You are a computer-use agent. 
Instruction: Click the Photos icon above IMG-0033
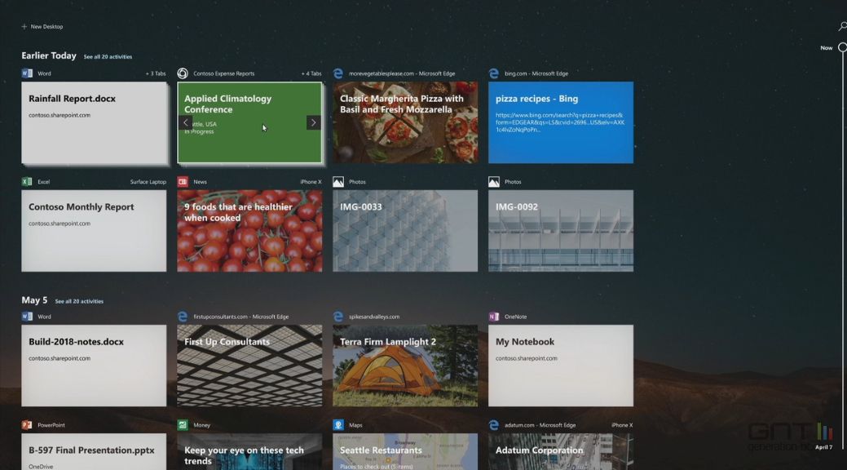338,182
